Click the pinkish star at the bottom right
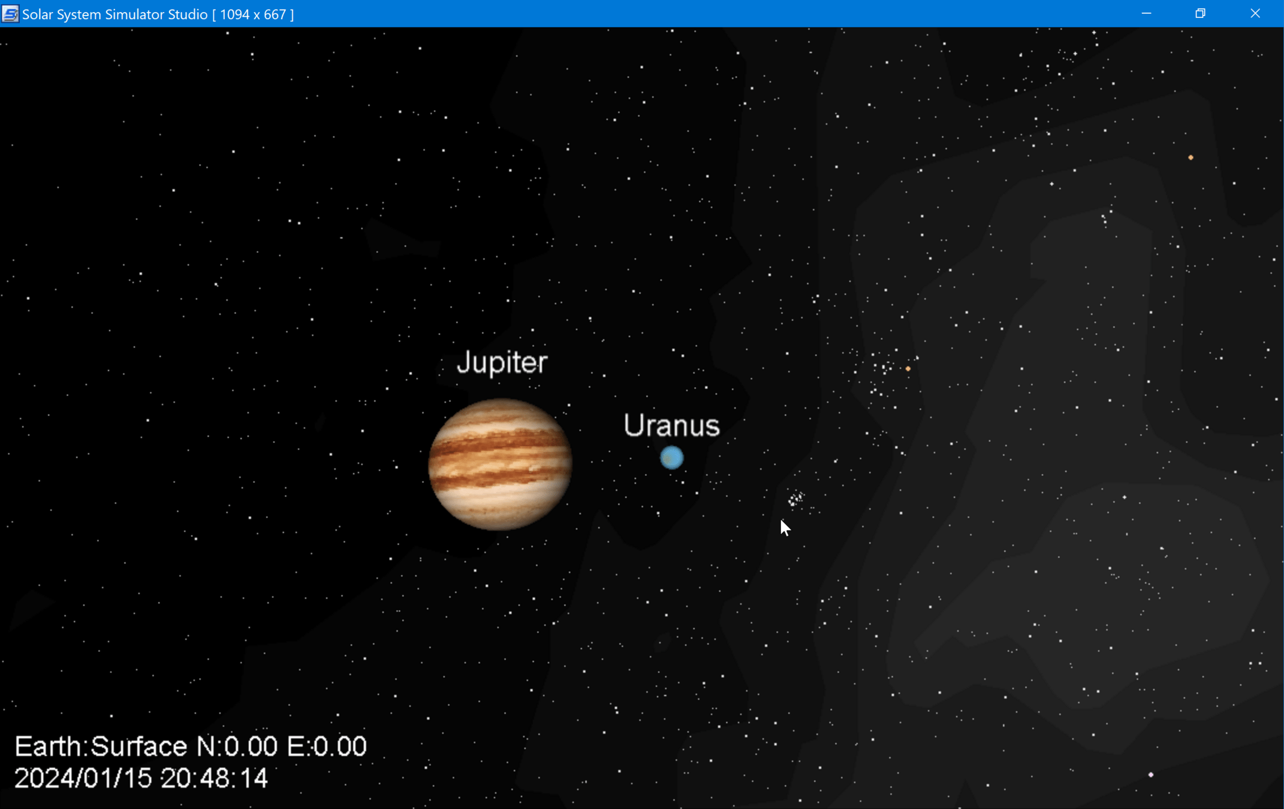This screenshot has width=1284, height=809. [1150, 775]
